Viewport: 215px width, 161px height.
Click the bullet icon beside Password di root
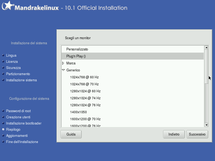coord(3,111)
